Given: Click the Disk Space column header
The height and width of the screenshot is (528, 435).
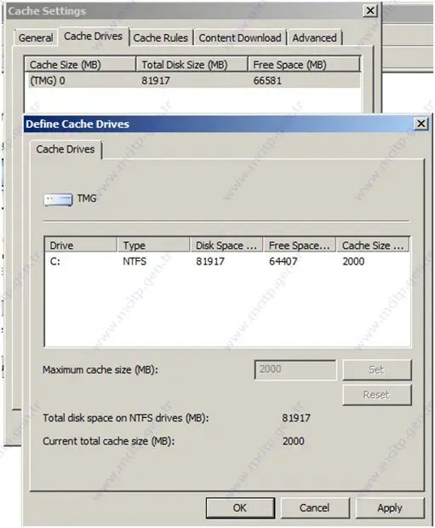Looking at the screenshot, I should pyautogui.click(x=226, y=245).
